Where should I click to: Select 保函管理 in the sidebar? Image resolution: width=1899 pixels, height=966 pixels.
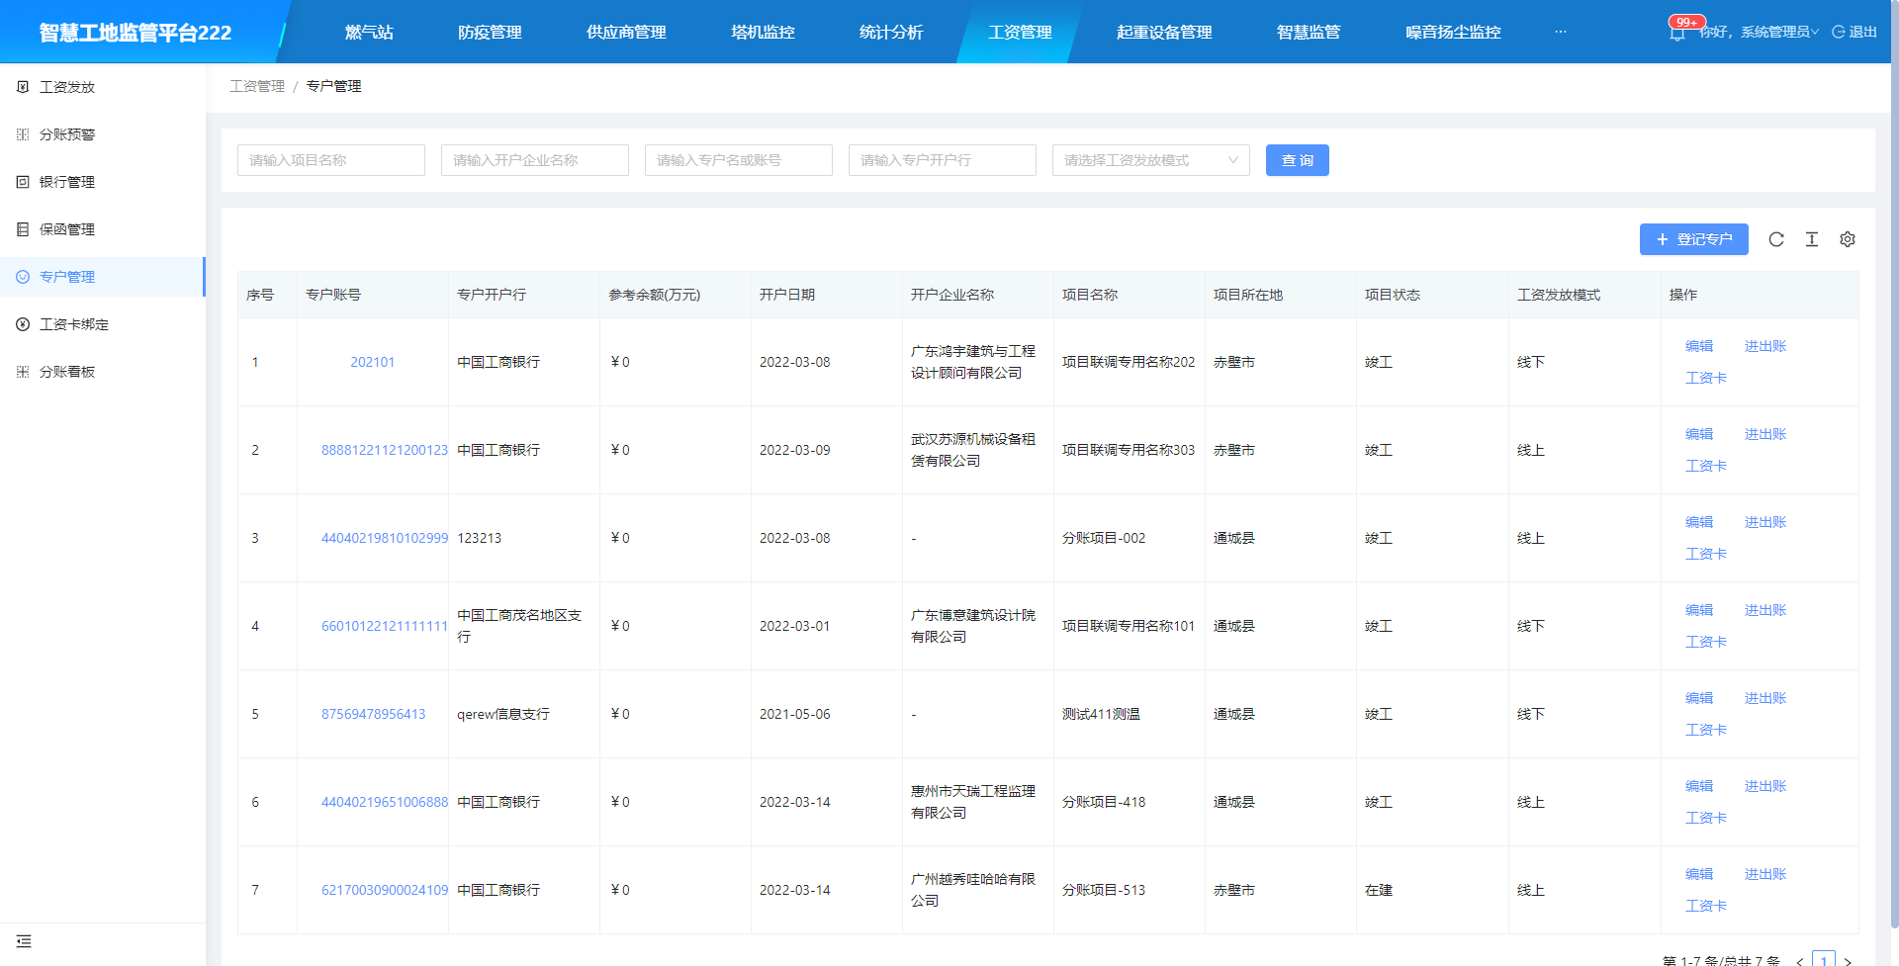tap(103, 229)
